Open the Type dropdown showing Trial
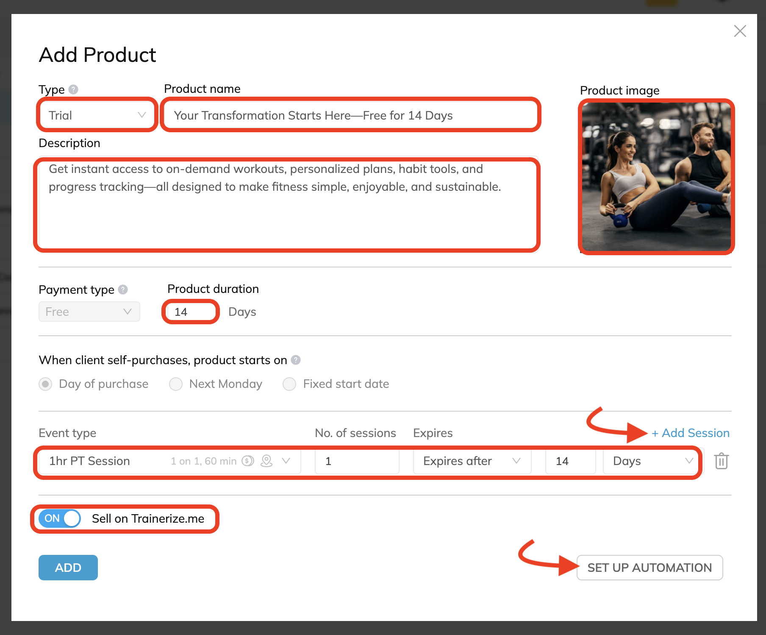Viewport: 766px width, 635px height. pos(97,115)
